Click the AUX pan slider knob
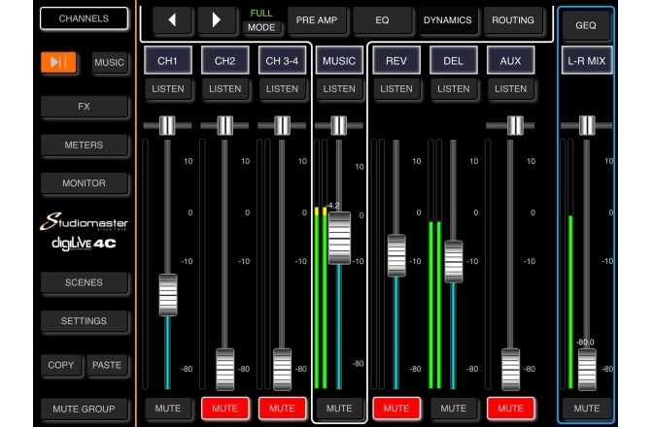The height and width of the screenshot is (427, 653). tap(515, 125)
